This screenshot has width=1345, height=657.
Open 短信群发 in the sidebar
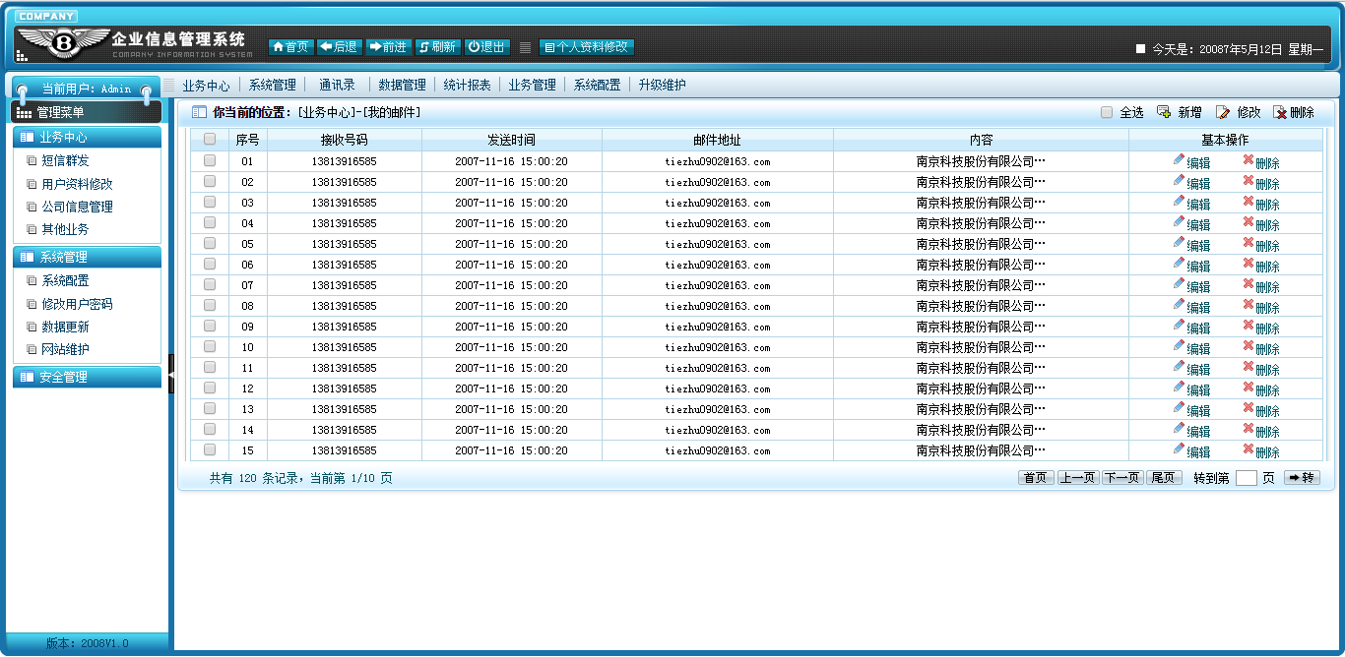pos(65,160)
